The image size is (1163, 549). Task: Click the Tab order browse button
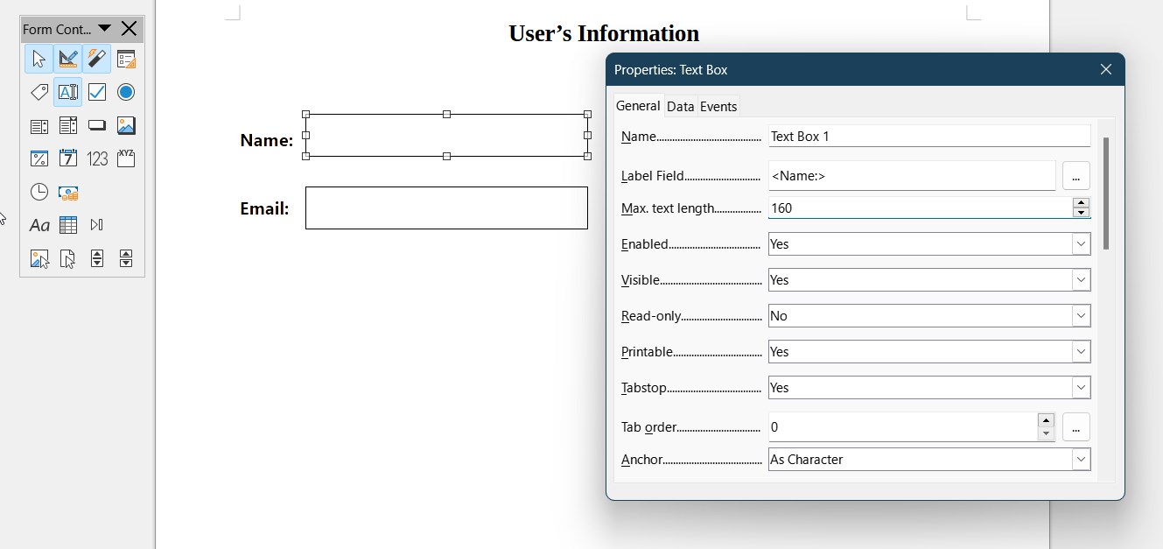[x=1075, y=427]
